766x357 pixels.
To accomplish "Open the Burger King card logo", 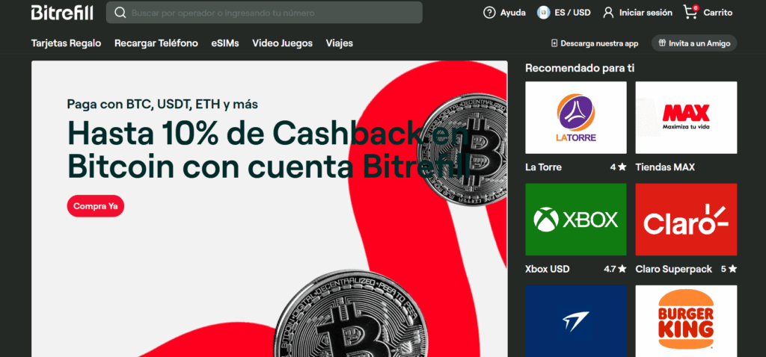I will [x=686, y=321].
